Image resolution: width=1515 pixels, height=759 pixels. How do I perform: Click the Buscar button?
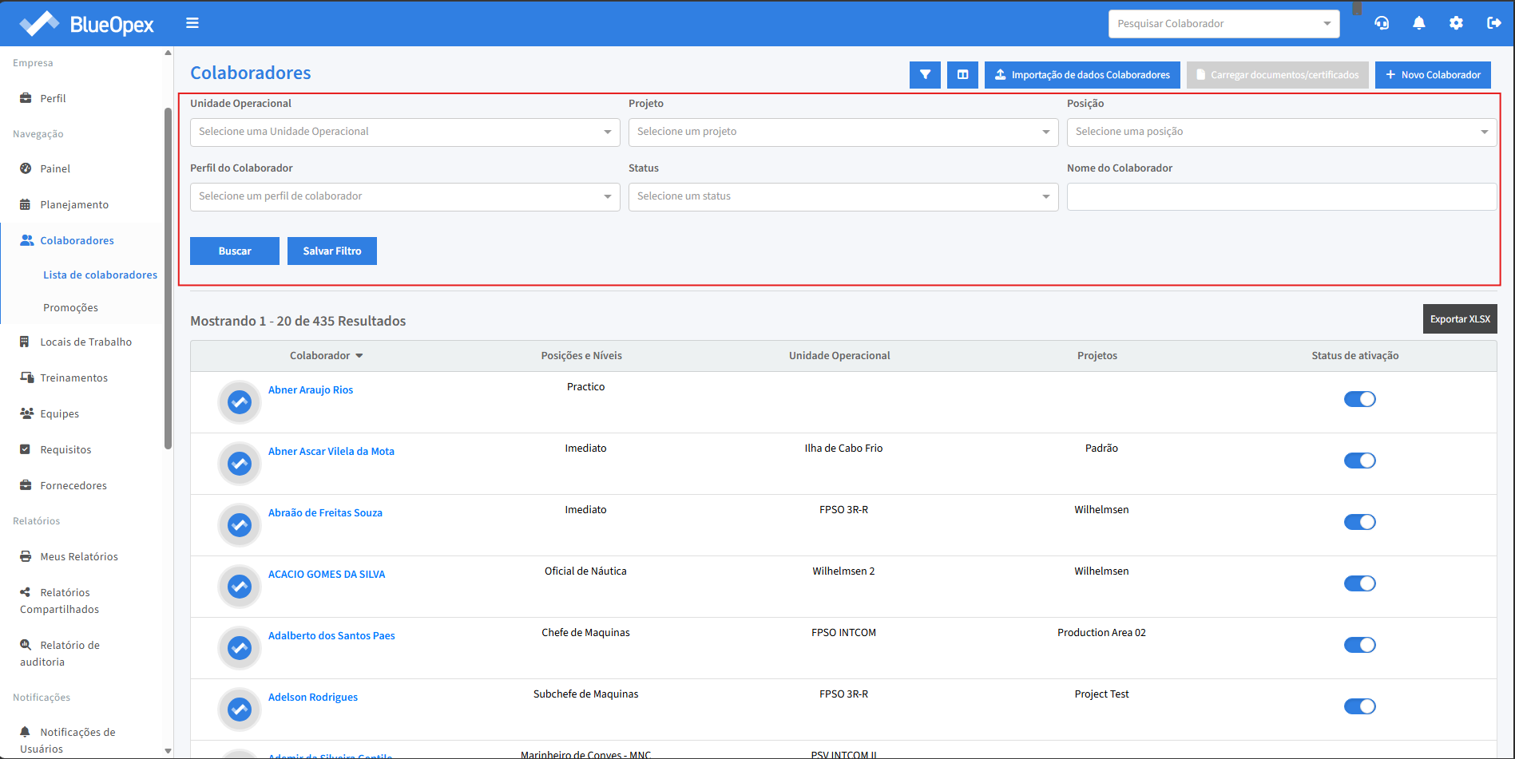click(235, 251)
